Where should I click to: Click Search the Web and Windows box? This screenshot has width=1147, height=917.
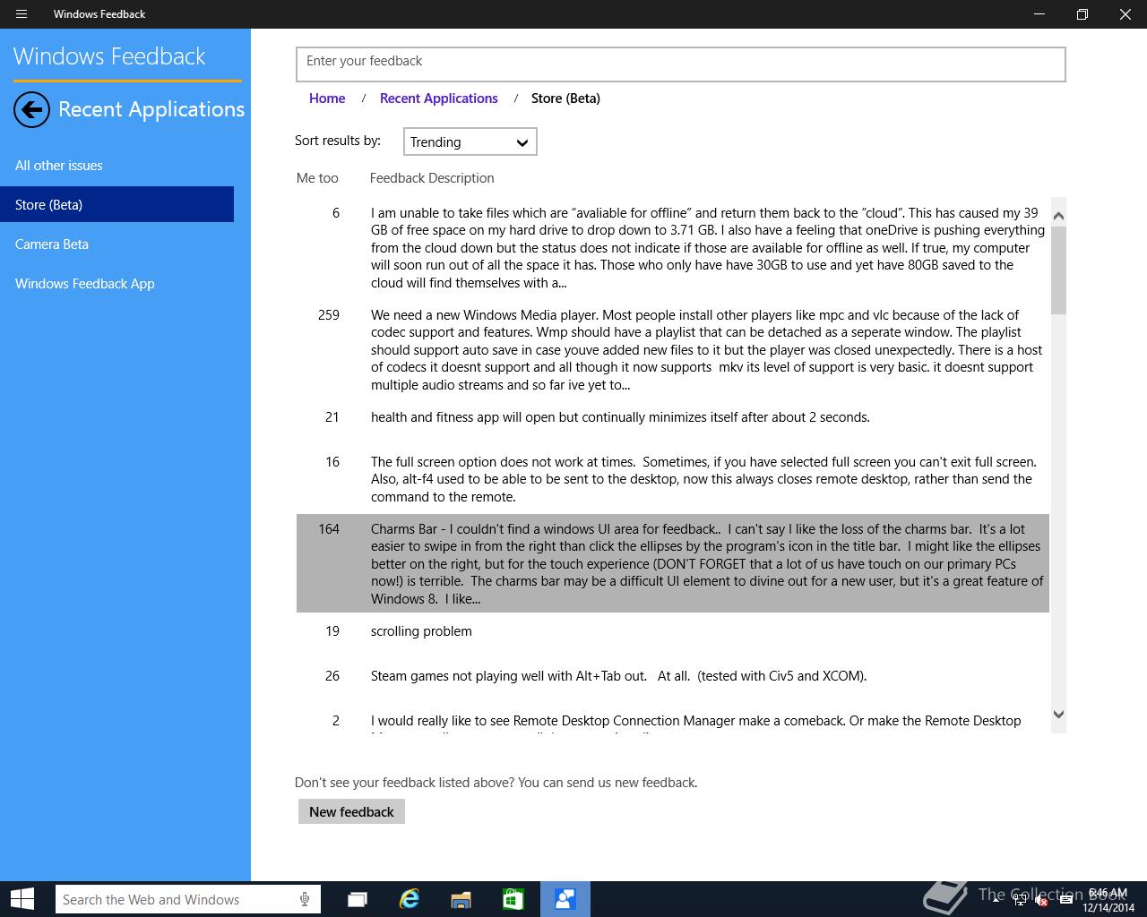coord(187,899)
